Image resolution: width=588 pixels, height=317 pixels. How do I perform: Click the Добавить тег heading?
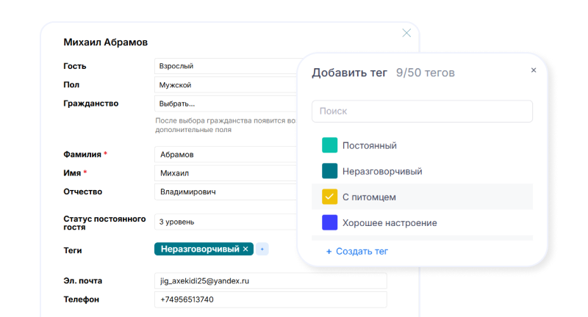350,73
